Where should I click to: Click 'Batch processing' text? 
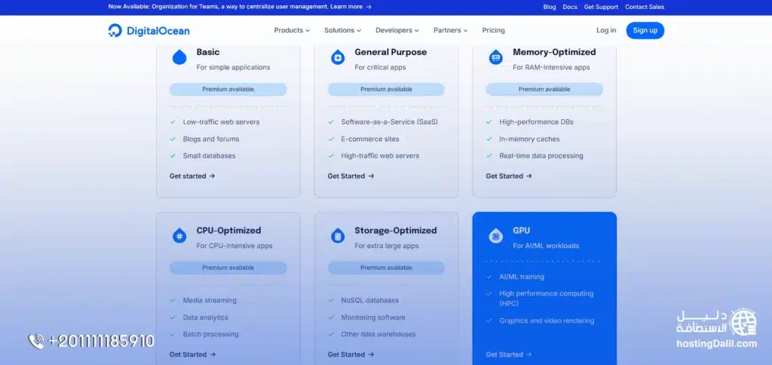pos(211,334)
